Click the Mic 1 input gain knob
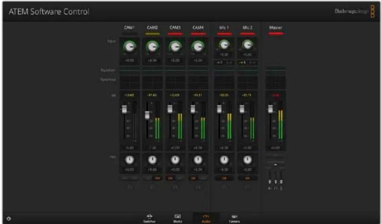The width and height of the screenshot is (381, 224). pos(224,45)
